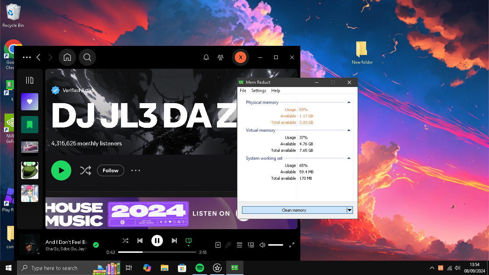The image size is (489, 275).
Task: Collapse the Virtual memory group
Action: click(x=349, y=130)
